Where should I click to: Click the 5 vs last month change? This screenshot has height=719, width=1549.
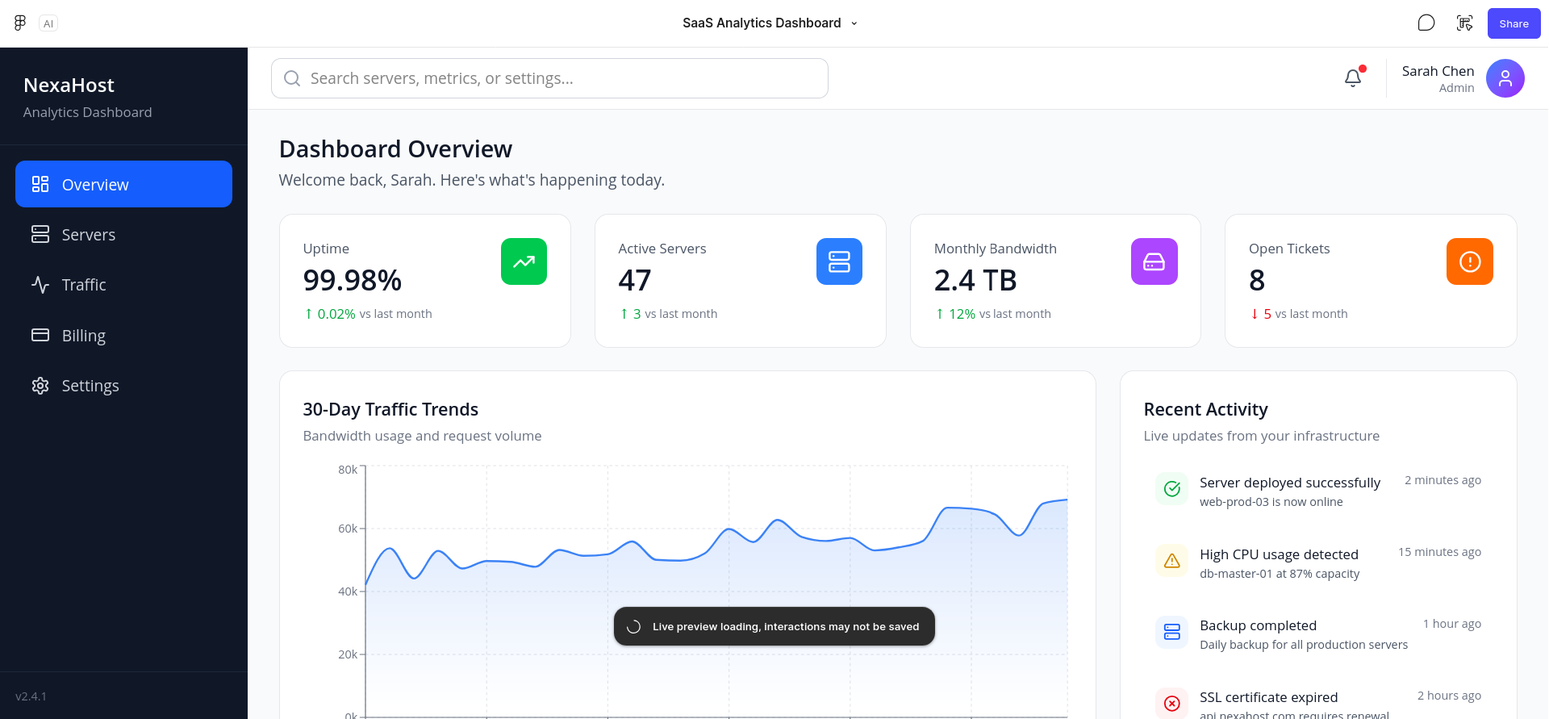coord(1298,314)
